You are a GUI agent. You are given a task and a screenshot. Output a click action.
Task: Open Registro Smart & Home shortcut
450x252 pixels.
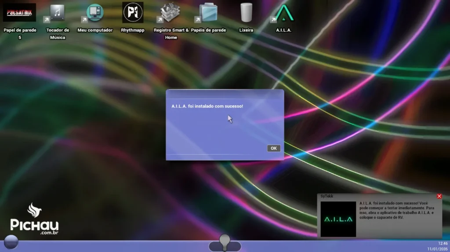point(171,13)
